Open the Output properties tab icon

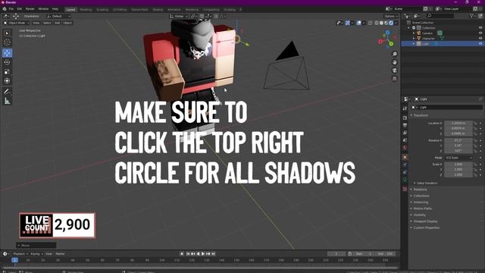(405, 125)
